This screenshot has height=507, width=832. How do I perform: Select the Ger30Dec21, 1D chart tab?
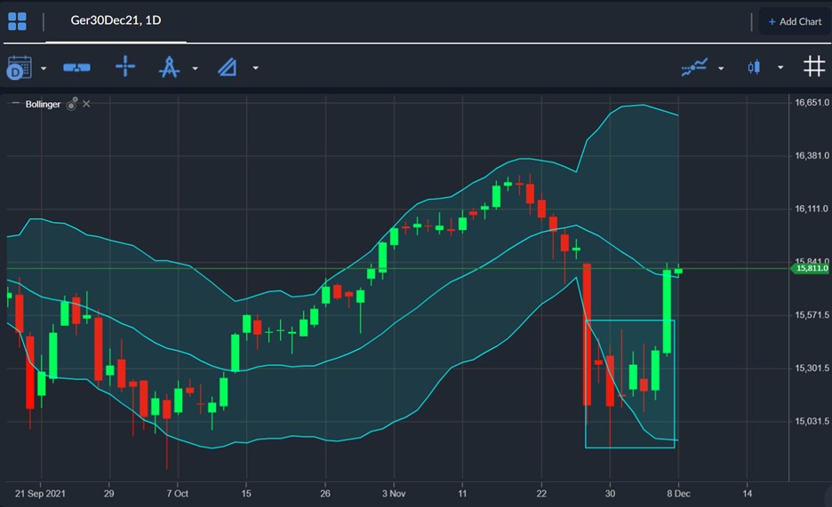[x=116, y=20]
